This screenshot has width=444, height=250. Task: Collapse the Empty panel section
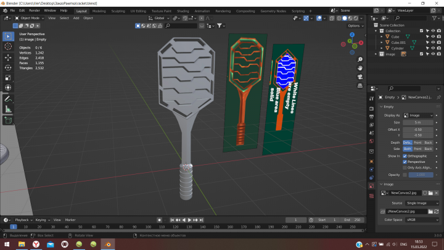381,107
